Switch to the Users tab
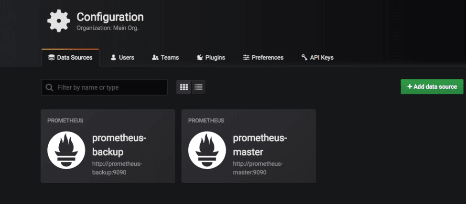Image resolution: width=466 pixels, height=204 pixels. click(122, 58)
